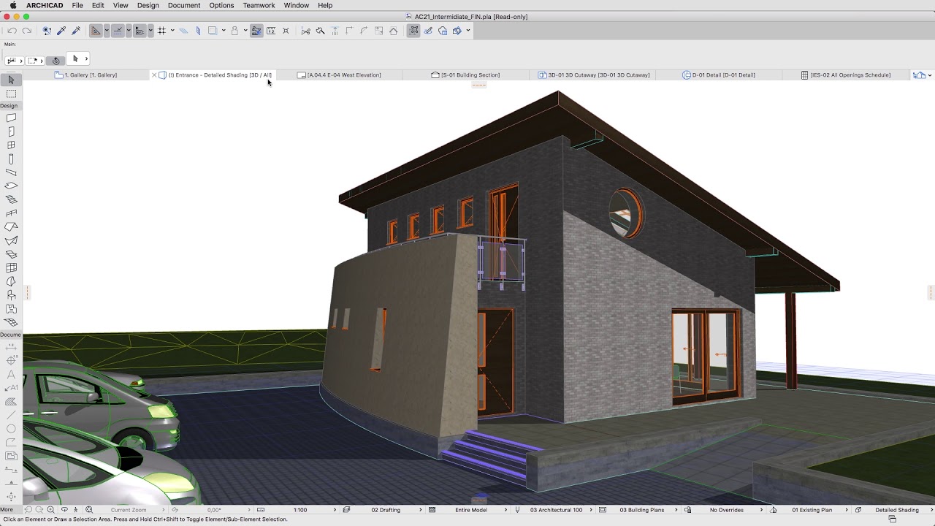Toggle the Trace reference button
The image size is (935, 526).
213,31
